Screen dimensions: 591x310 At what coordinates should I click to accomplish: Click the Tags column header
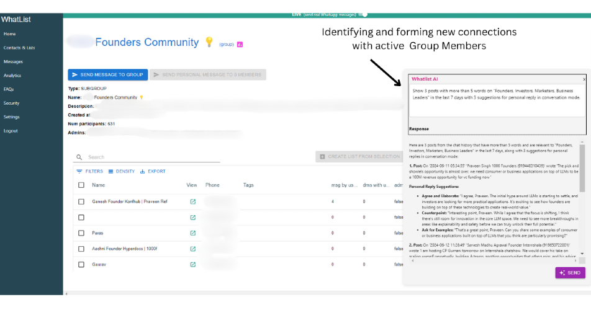click(248, 185)
